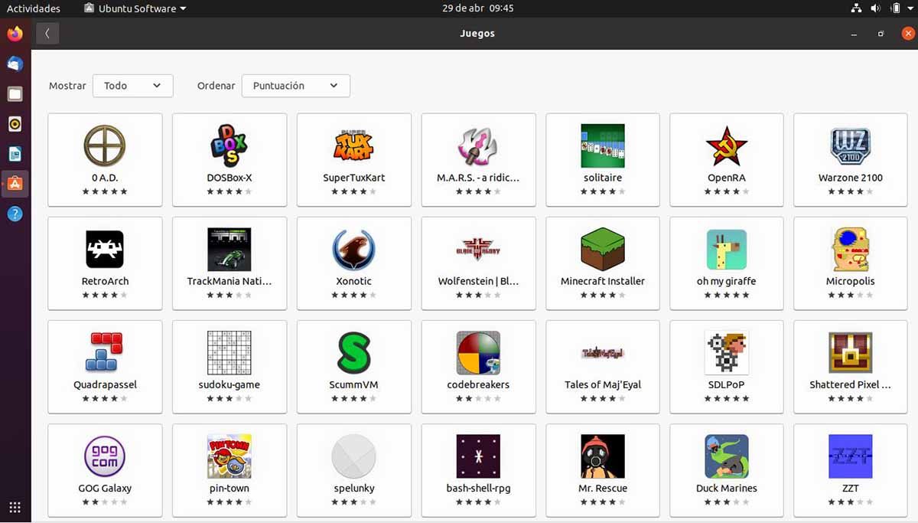Image resolution: width=918 pixels, height=523 pixels.
Task: Click the 'GOG Galaxy' name label
Action: click(105, 488)
